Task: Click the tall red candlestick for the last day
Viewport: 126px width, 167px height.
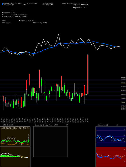Action: pyautogui.click(x=88, y=74)
